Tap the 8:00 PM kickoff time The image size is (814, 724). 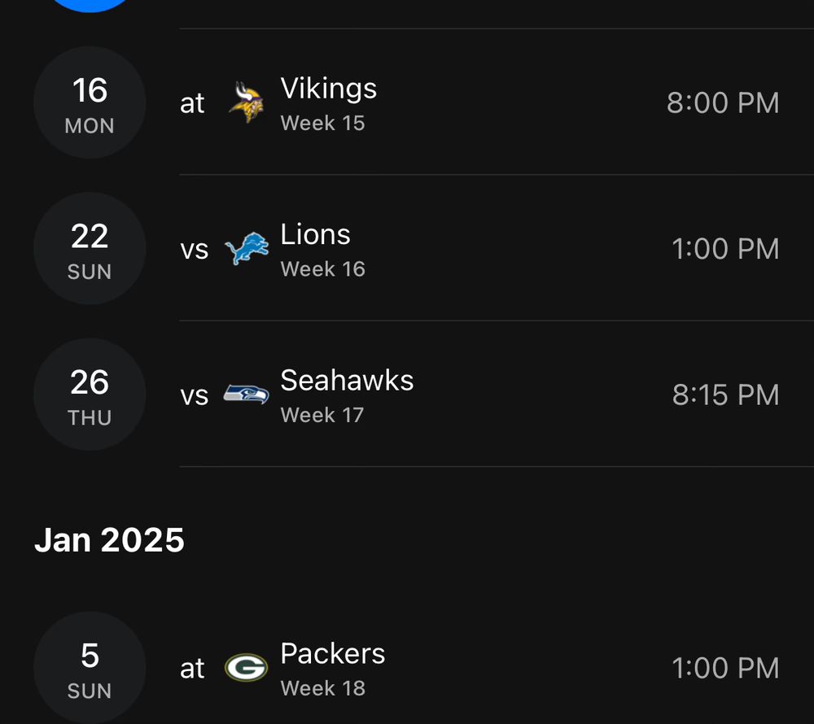click(723, 103)
